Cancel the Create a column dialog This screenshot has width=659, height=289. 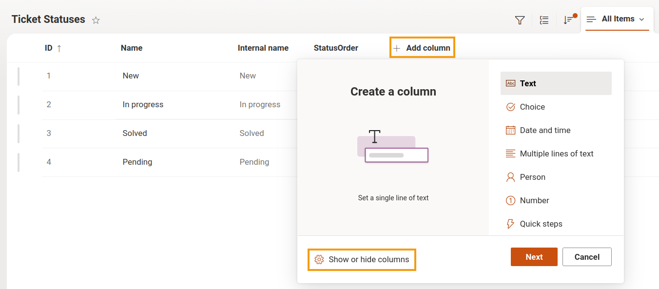(587, 257)
